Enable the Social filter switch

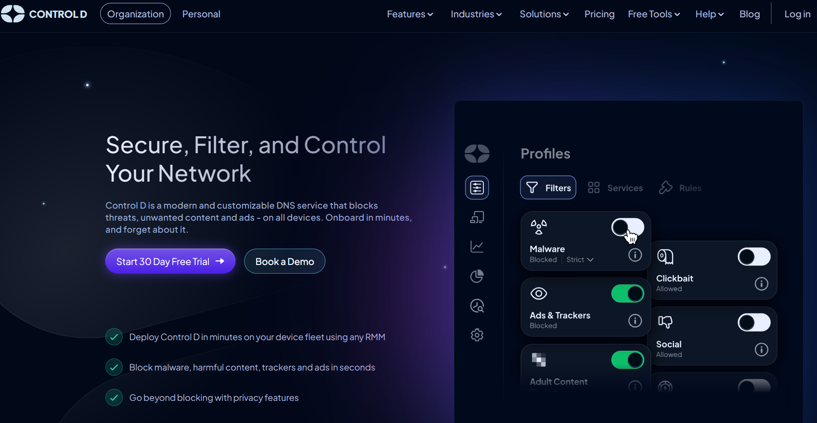754,322
